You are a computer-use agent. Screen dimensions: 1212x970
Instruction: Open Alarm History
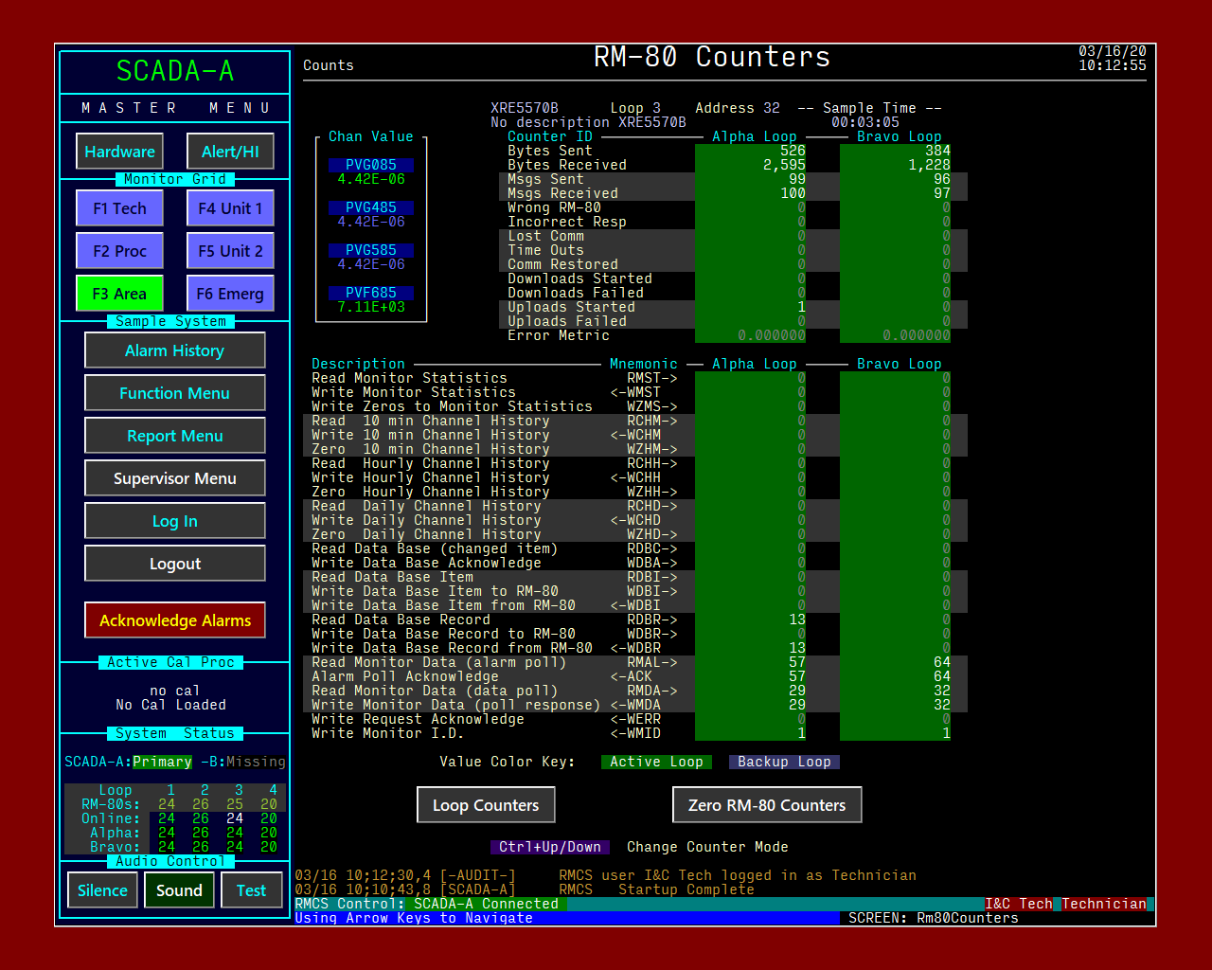174,350
